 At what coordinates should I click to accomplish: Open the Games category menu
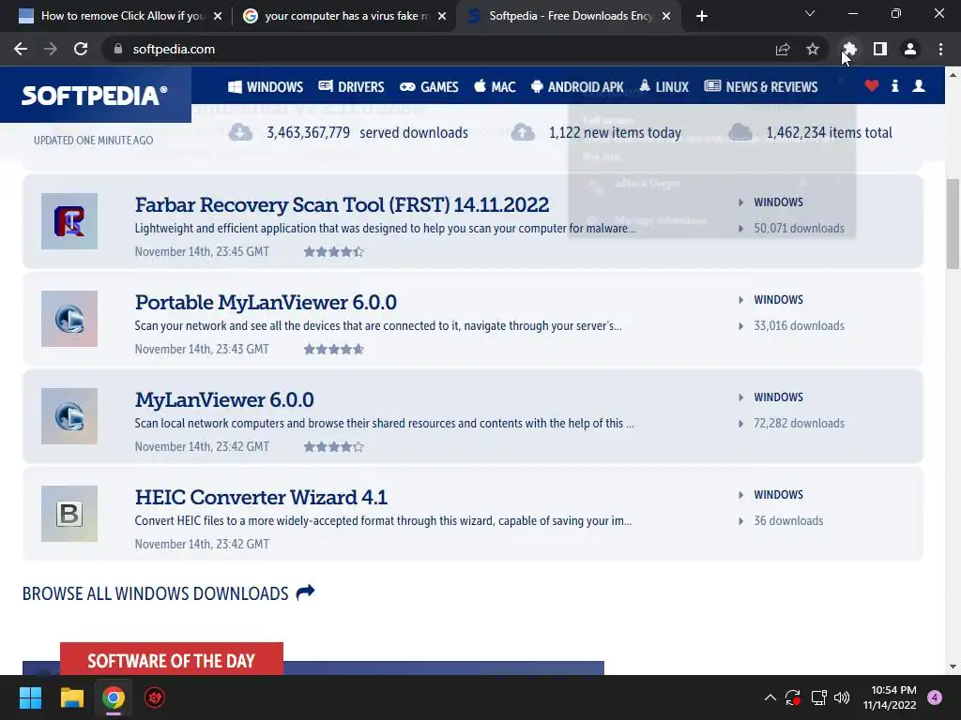(x=429, y=87)
